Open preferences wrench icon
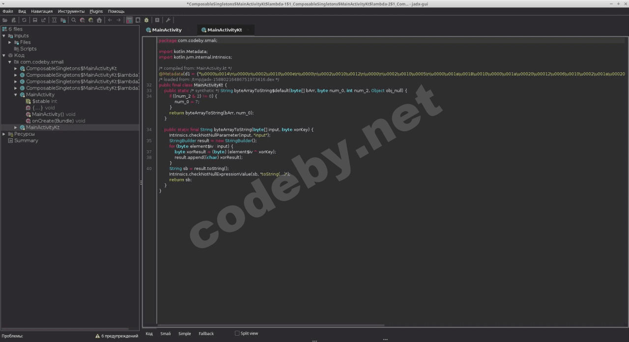 168,20
